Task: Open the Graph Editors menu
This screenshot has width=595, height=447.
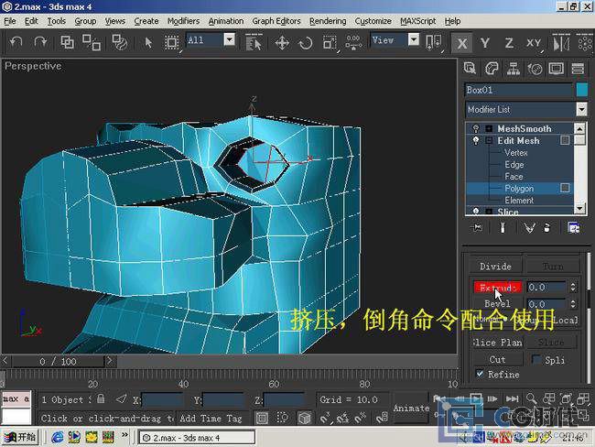Action: click(x=276, y=21)
